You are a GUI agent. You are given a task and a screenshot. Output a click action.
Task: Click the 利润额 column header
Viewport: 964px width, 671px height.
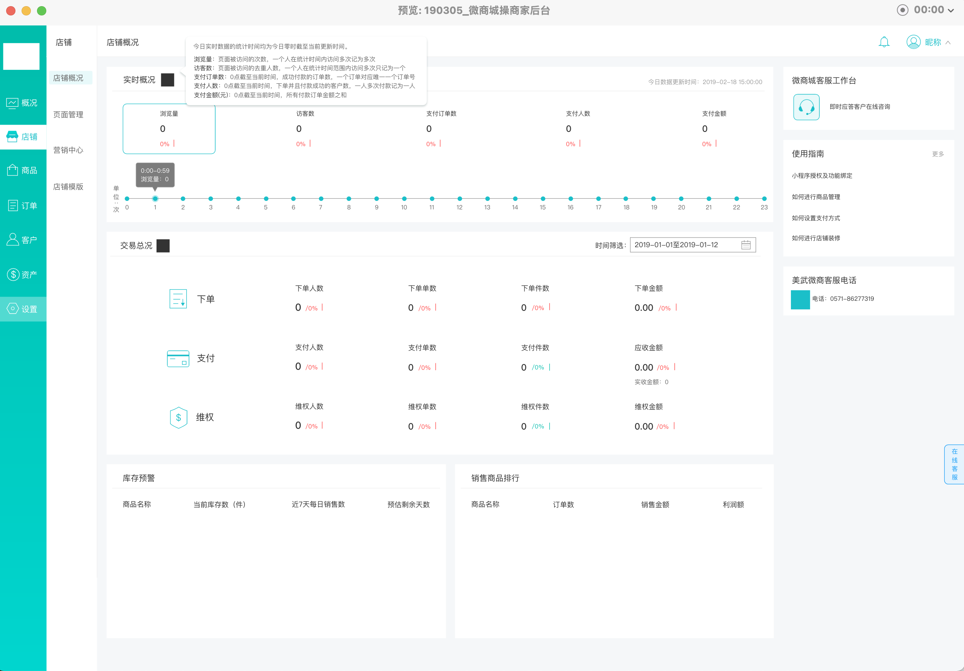[x=733, y=504]
